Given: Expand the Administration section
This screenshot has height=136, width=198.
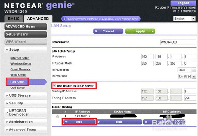Looking at the screenshot, I should (x=26, y=122).
